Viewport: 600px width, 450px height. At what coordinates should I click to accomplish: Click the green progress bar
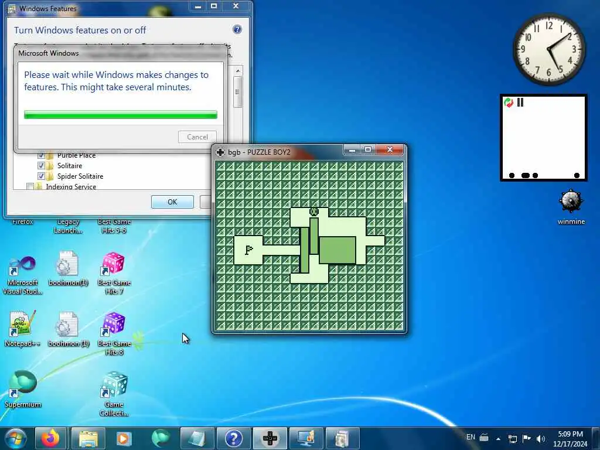(x=121, y=114)
